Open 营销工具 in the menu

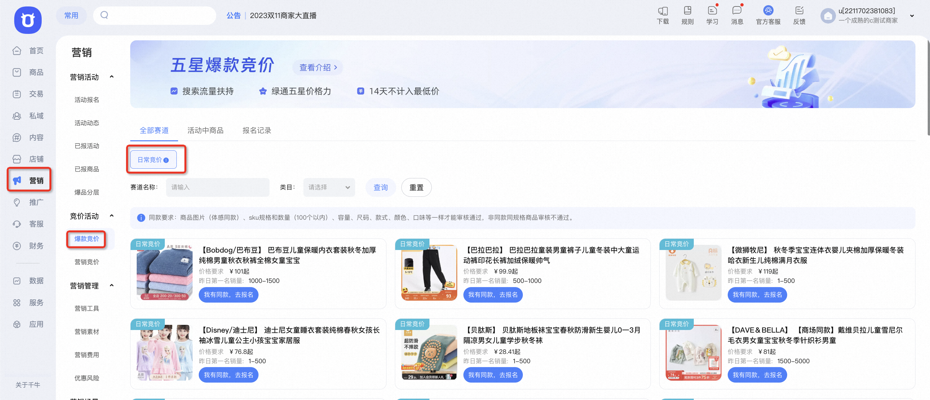[x=87, y=308]
